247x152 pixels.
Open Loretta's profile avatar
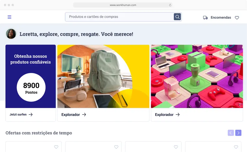tap(11, 34)
